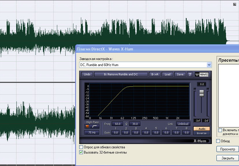Toggle the High Pass filter on/off button
This screenshot has width=239, height=166.
(87, 127)
